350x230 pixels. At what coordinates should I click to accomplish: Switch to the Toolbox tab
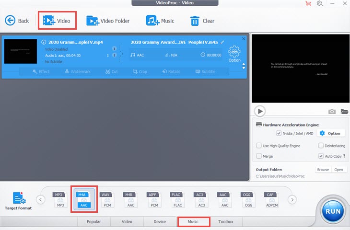tap(226, 221)
